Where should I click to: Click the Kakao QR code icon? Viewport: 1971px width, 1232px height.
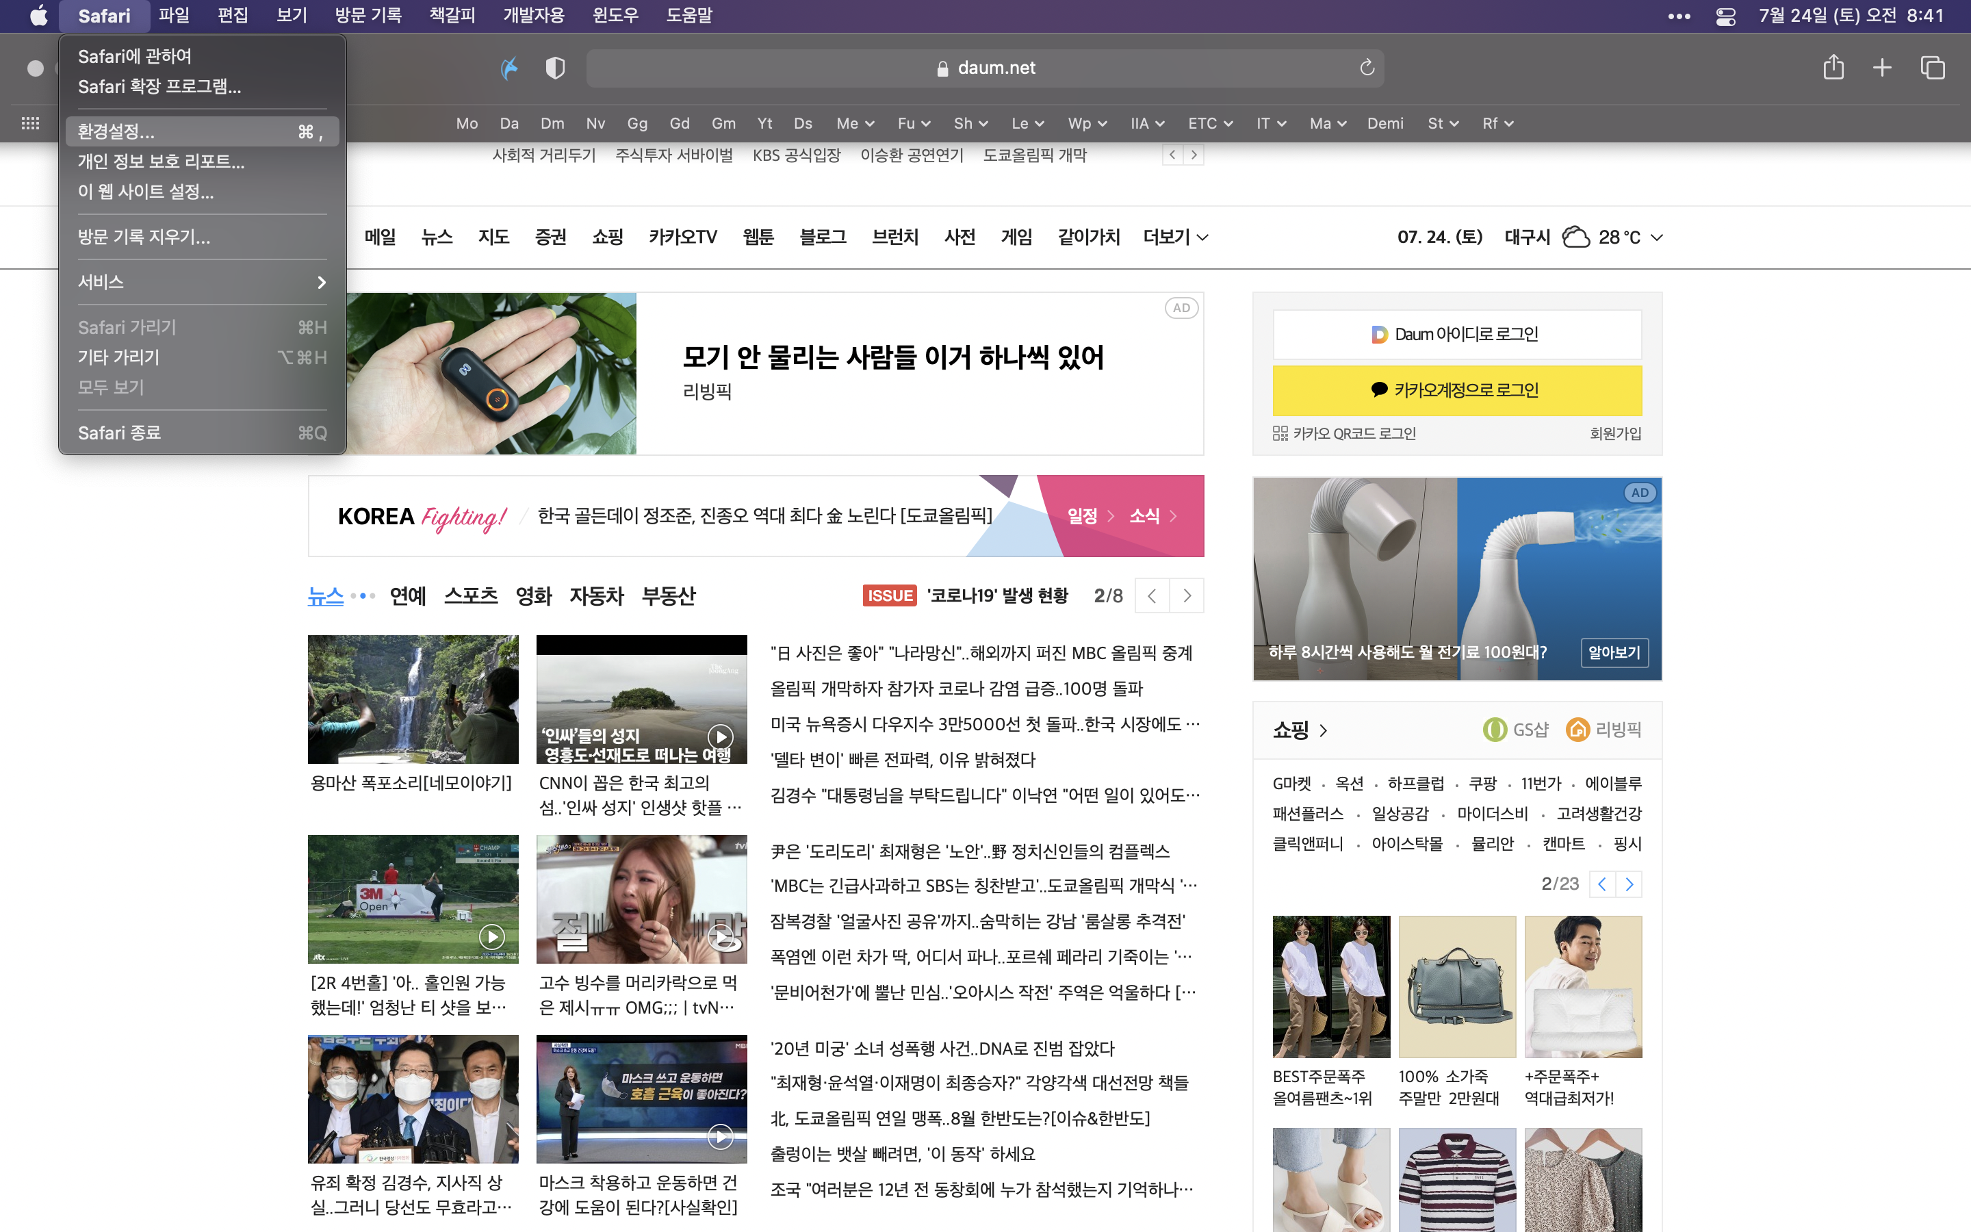click(x=1280, y=433)
